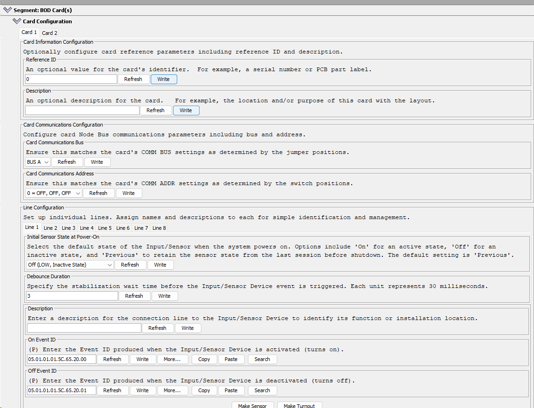Select the Line 1 tab
The height and width of the screenshot is (408, 534).
coord(32,227)
